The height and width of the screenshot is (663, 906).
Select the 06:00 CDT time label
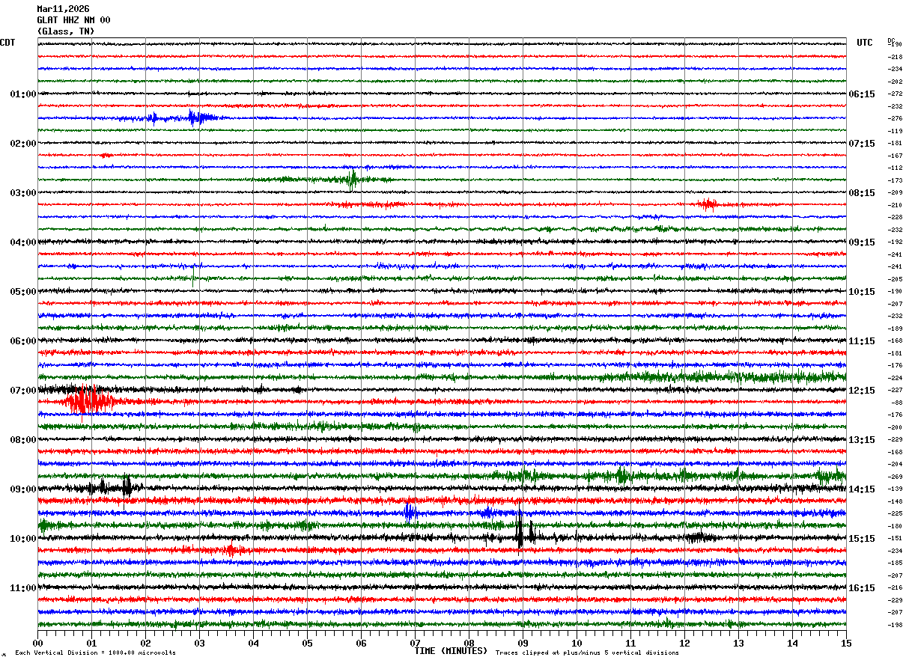click(x=23, y=341)
